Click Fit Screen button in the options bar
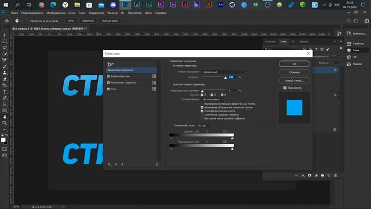 (x=88, y=21)
